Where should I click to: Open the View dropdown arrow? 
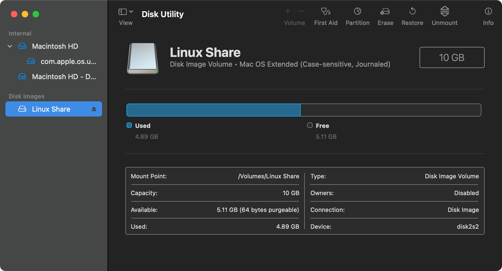click(131, 11)
